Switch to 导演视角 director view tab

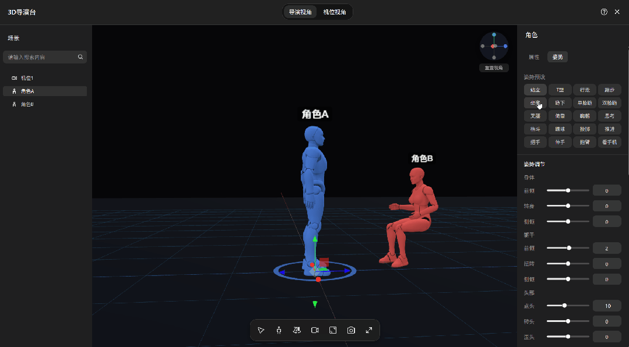300,12
